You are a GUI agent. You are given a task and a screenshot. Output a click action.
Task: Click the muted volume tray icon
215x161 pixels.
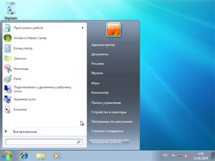click(x=186, y=156)
